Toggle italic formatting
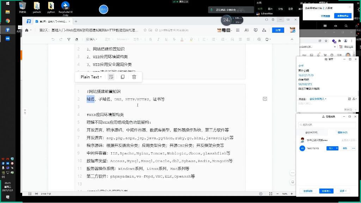This screenshot has width=361, height=203. (x=158, y=39)
